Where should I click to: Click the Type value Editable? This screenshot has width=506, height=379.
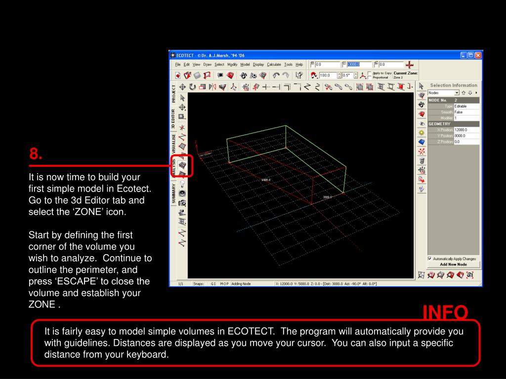466,106
